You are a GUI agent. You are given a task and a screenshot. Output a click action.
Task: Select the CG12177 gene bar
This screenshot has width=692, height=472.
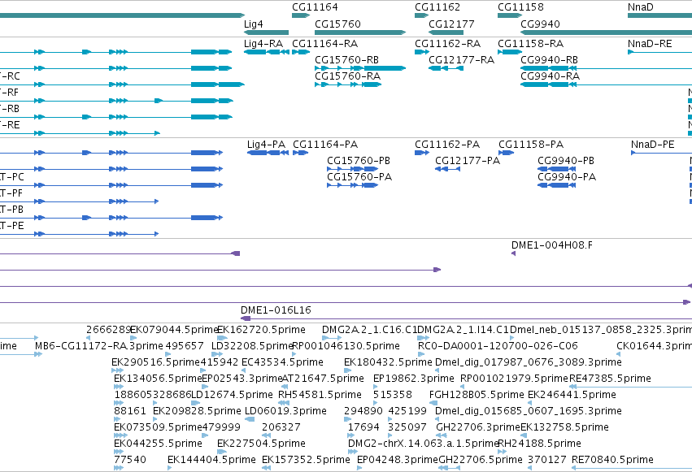pyautogui.click(x=446, y=32)
